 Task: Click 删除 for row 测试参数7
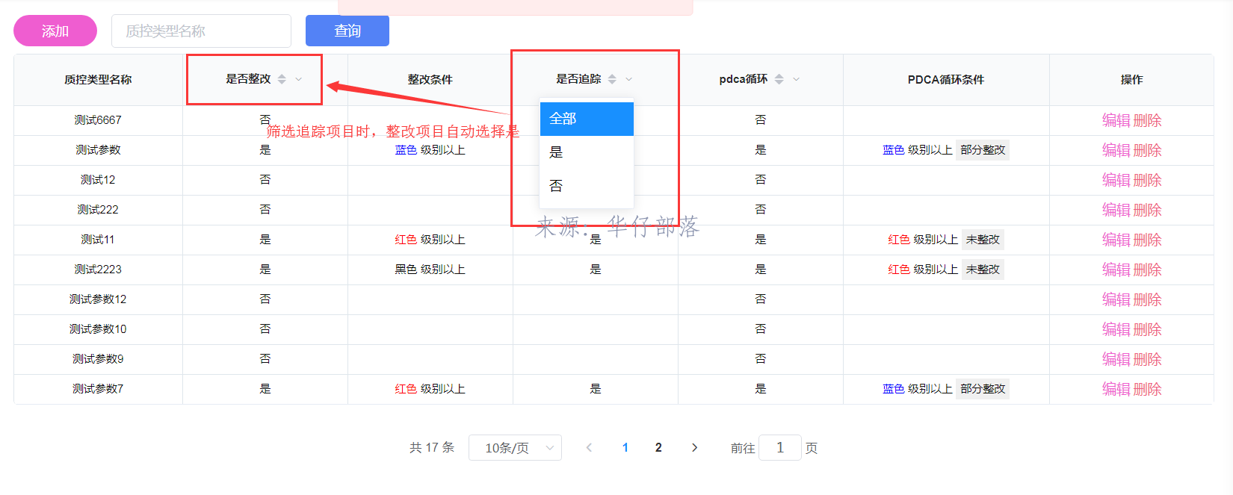[x=1147, y=389]
